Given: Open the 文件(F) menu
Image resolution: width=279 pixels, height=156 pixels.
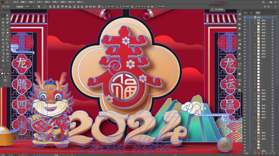Looking at the screenshot, I should tap(16, 2).
